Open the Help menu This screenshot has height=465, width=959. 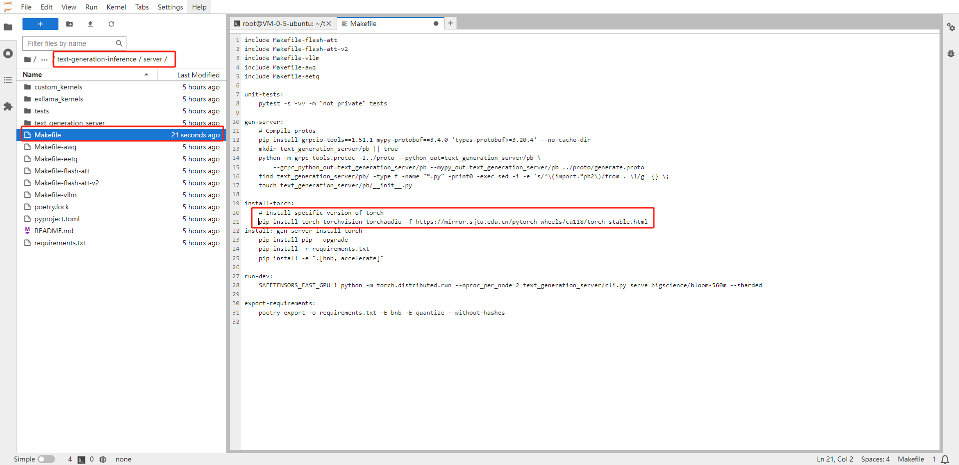pyautogui.click(x=199, y=7)
